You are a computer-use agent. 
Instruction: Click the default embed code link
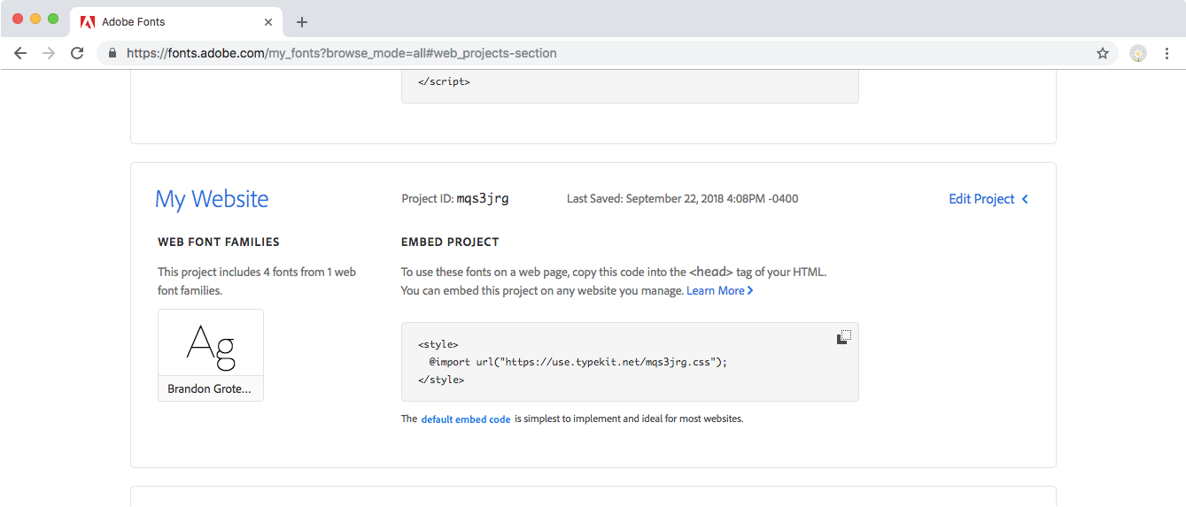tap(466, 419)
